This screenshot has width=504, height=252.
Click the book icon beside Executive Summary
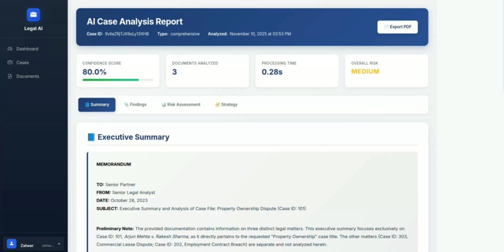tap(91, 137)
